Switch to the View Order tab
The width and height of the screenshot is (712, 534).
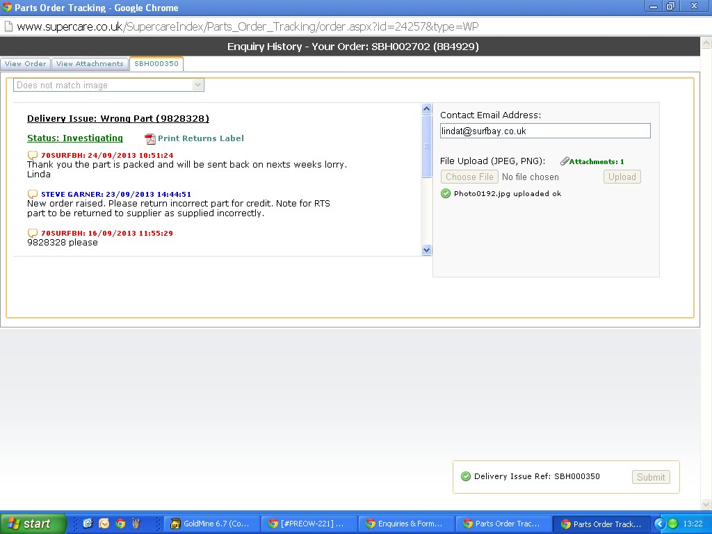coord(26,64)
